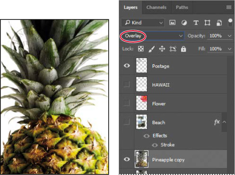Select the Beach layer thumbnail
The height and width of the screenshot is (175, 235).
click(141, 122)
